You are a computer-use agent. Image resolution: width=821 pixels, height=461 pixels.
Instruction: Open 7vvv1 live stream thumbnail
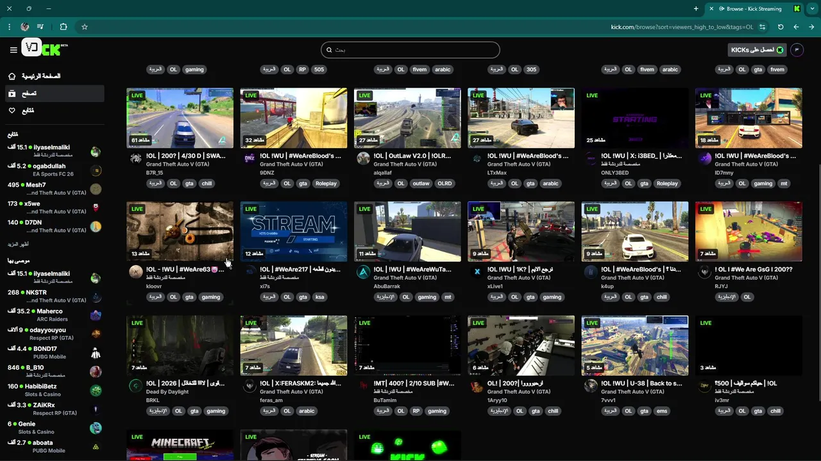click(x=635, y=346)
